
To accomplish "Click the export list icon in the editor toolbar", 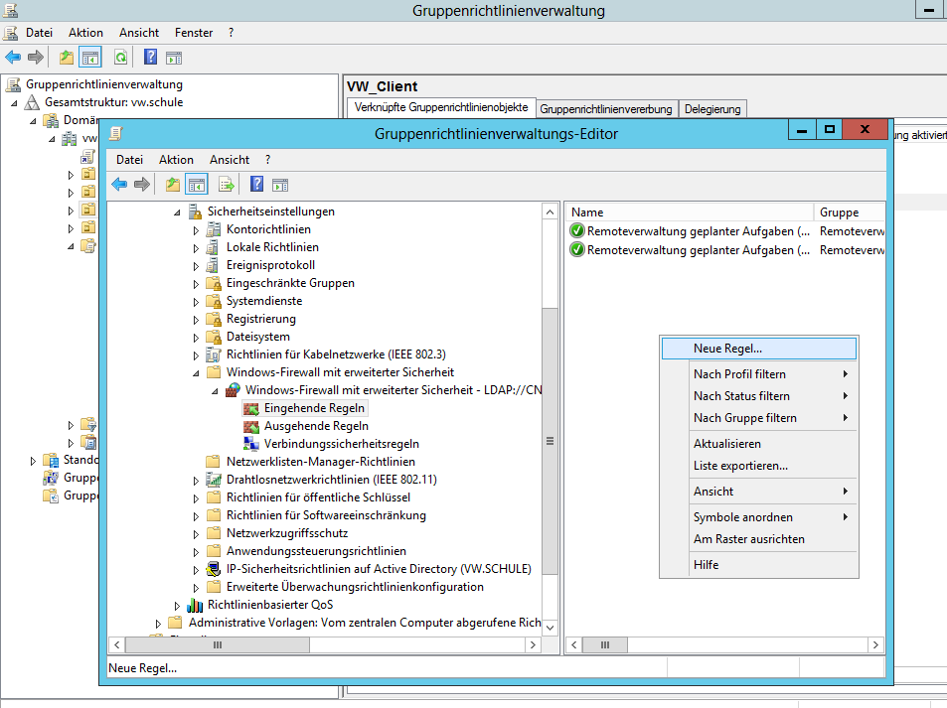I will click(227, 184).
